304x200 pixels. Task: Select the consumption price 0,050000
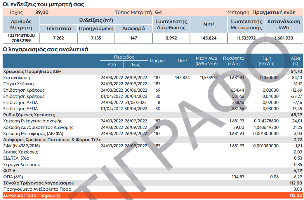(x=269, y=78)
